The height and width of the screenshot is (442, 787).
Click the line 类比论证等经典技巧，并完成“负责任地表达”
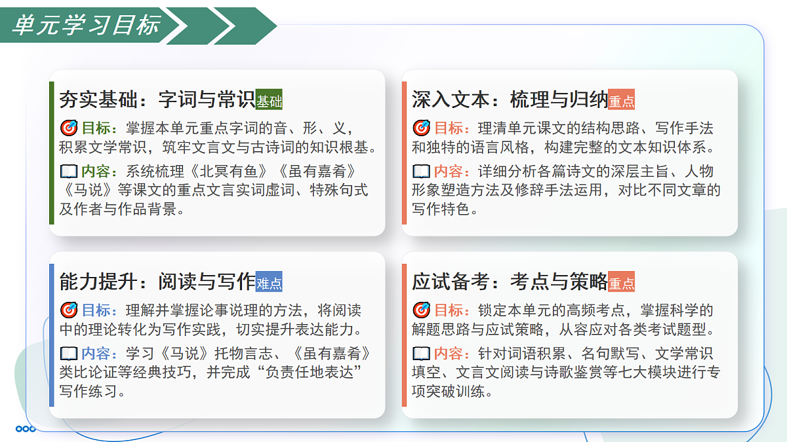click(x=212, y=373)
